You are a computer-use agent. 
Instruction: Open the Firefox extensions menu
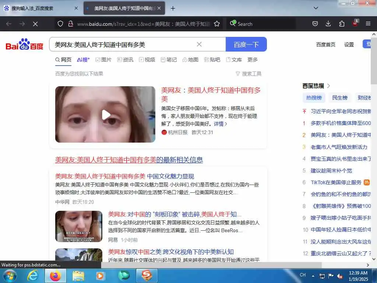click(342, 24)
